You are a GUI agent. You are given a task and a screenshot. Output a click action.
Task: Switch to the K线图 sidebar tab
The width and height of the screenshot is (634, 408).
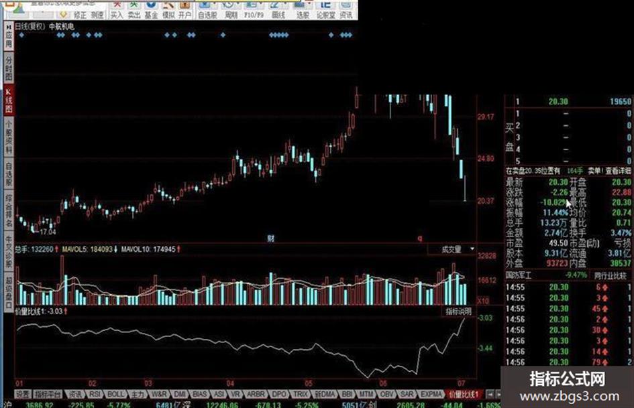tap(9, 100)
